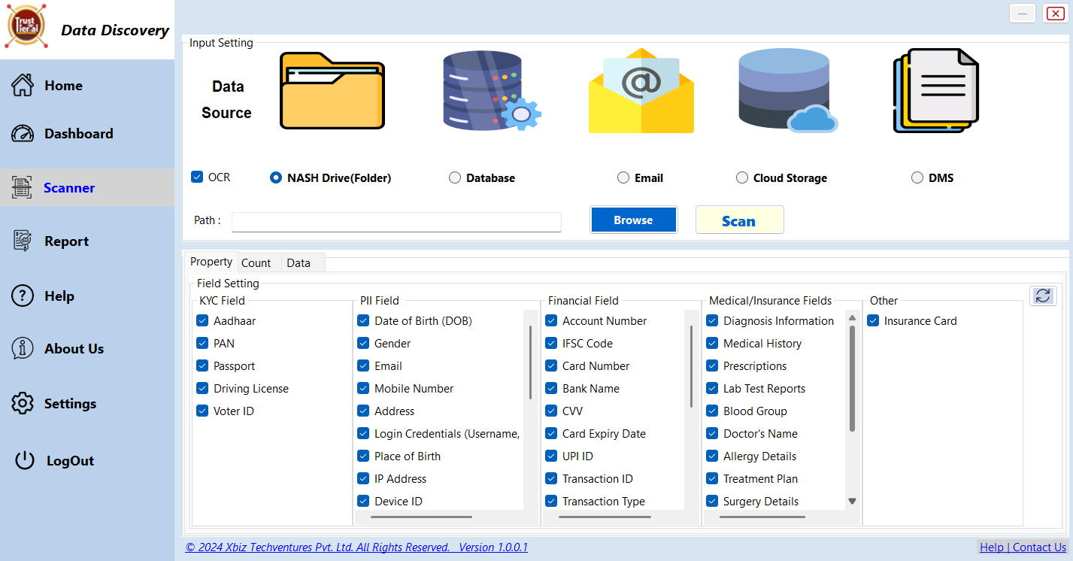Click the Path input field
Screen dimensions: 1073x561
pyautogui.click(x=396, y=222)
